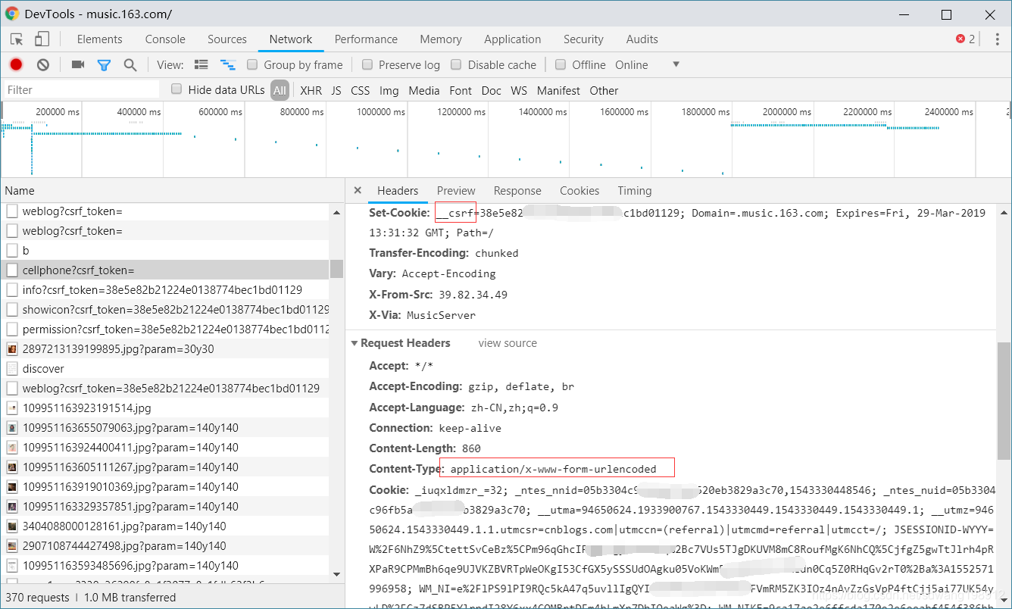Enable Preserve log checkbox

(367, 64)
